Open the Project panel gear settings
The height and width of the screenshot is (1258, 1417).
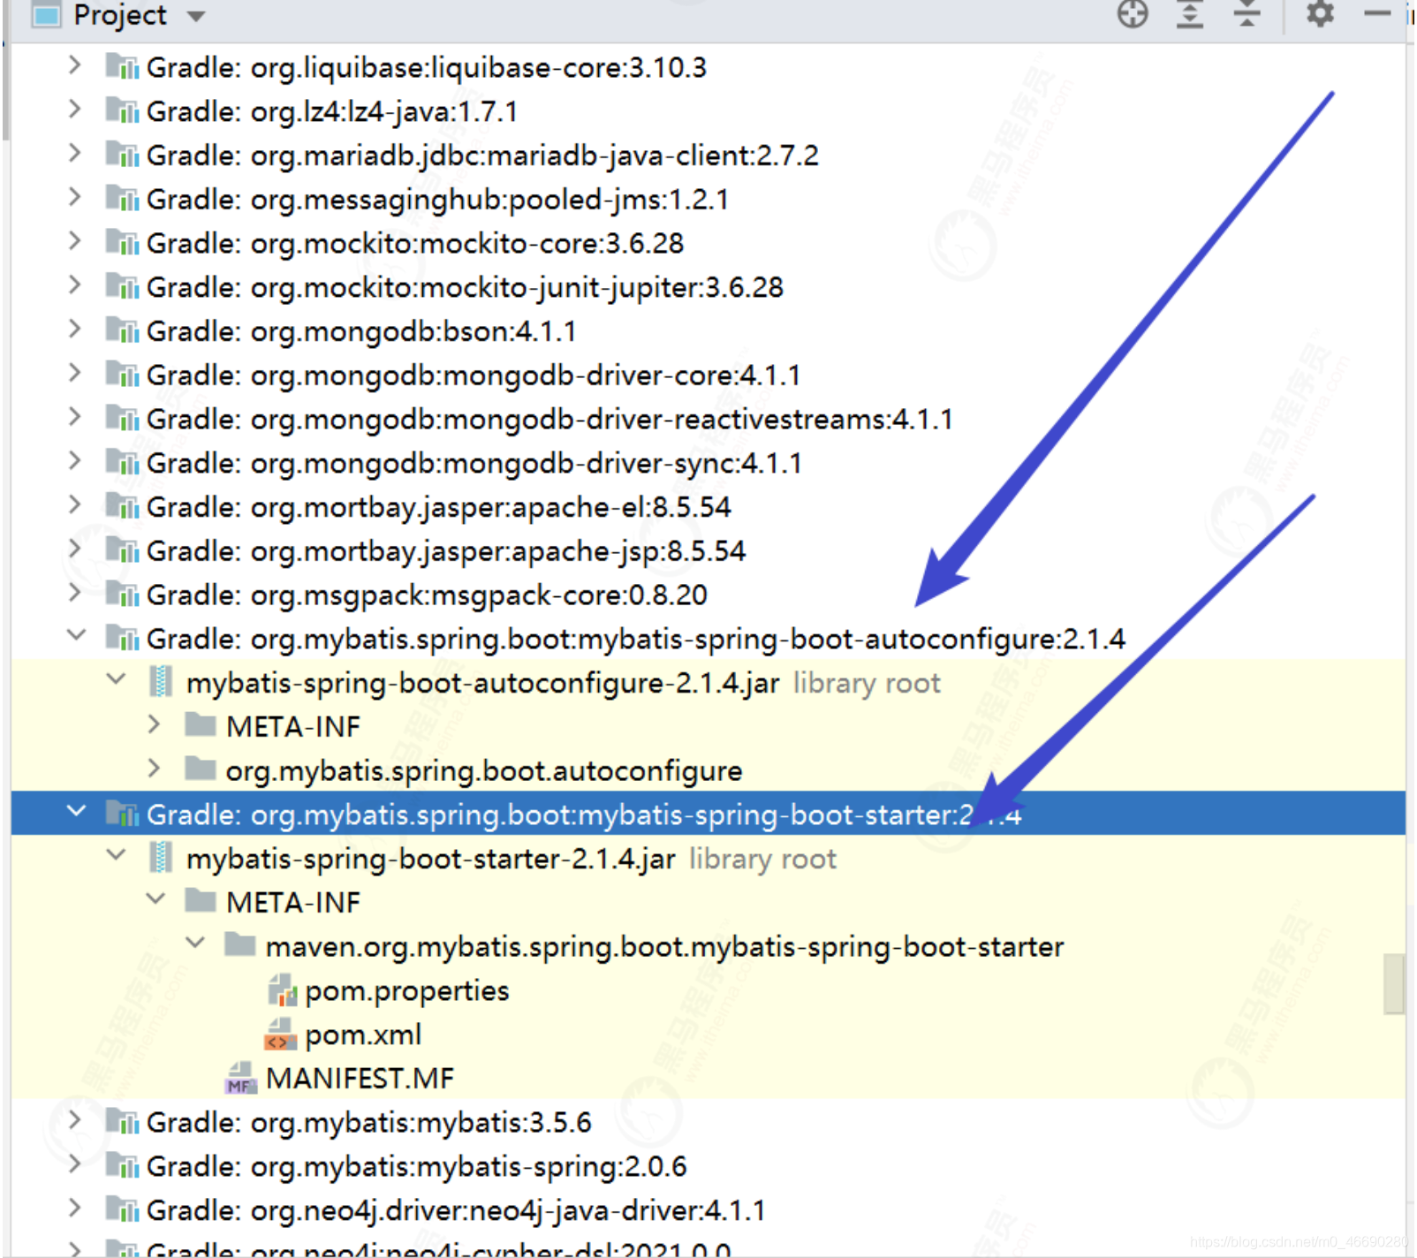tap(1320, 14)
